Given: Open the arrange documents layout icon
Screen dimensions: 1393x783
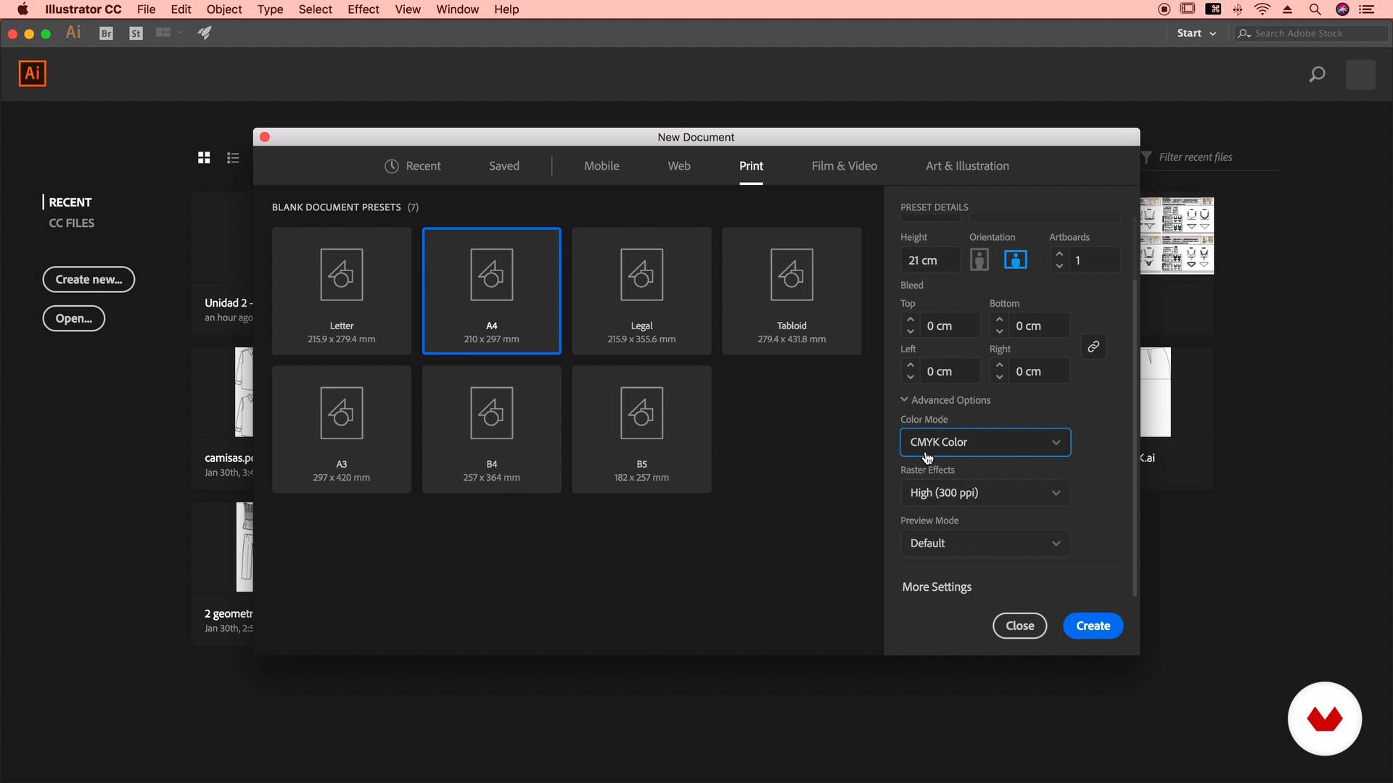Looking at the screenshot, I should pos(163,33).
